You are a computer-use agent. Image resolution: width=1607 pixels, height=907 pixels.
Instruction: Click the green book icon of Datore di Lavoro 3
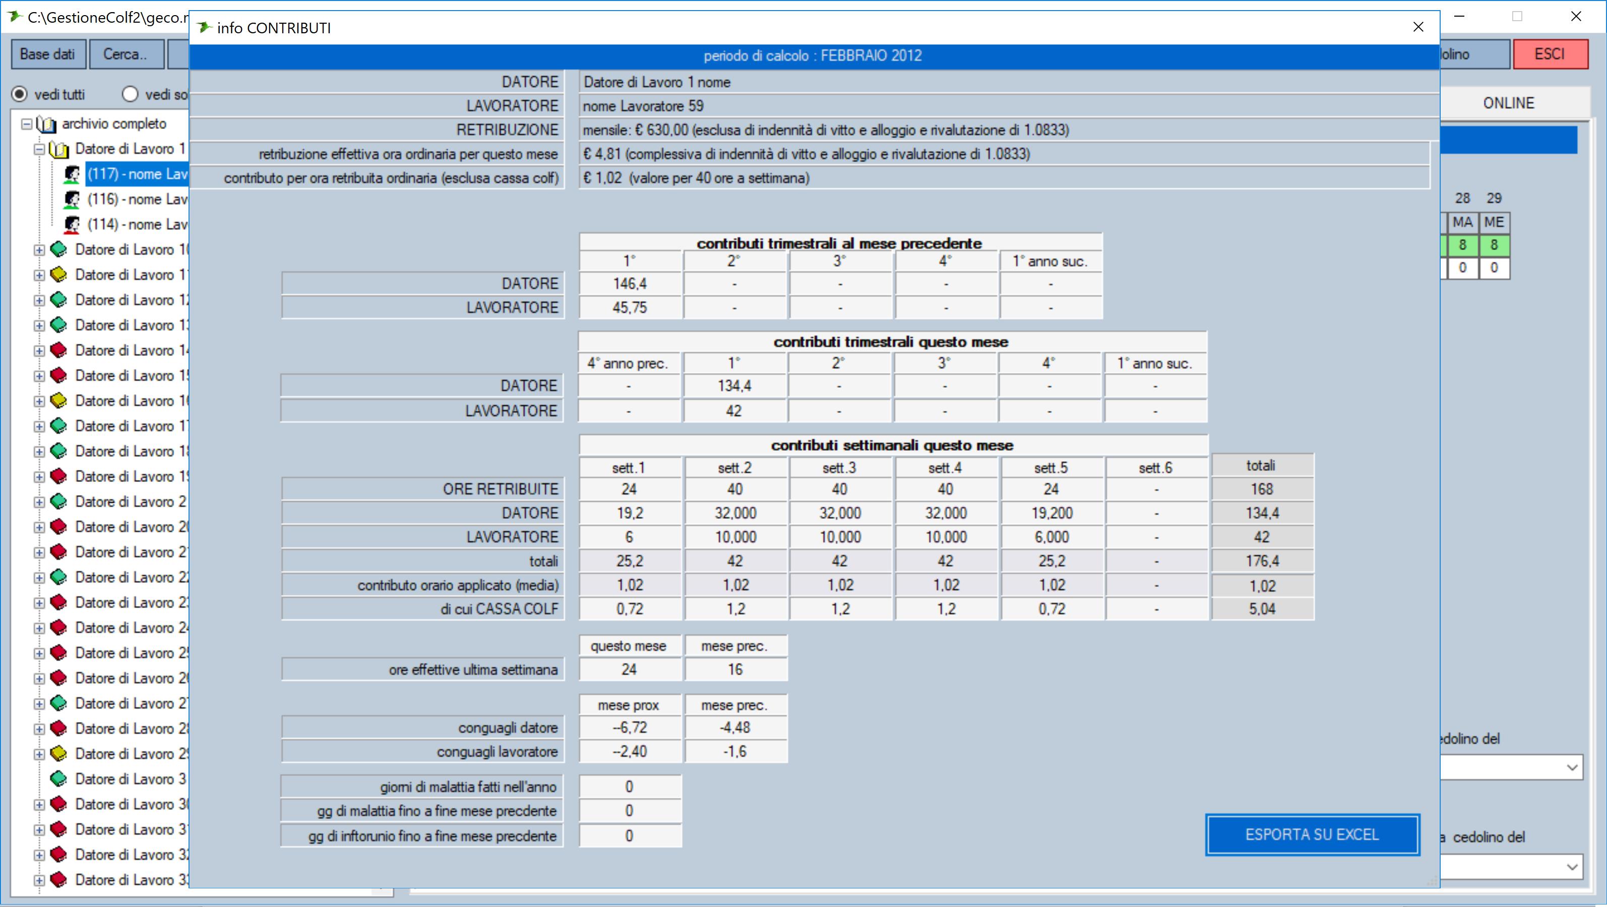[x=58, y=779]
